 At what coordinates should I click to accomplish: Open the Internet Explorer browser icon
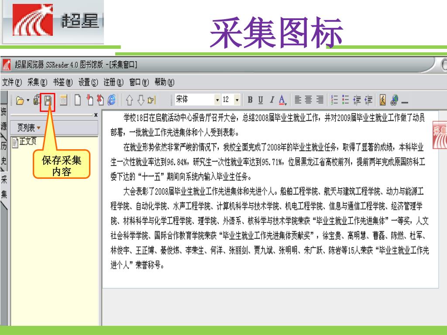coord(111,100)
